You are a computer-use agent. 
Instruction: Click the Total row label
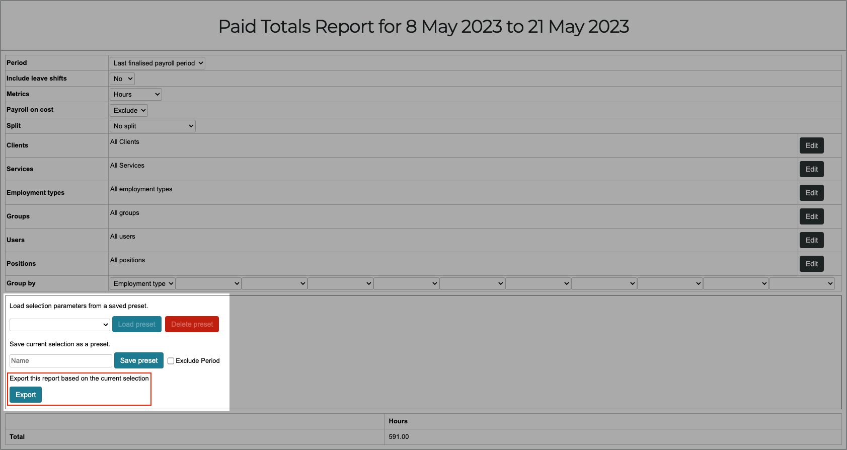[x=17, y=437]
